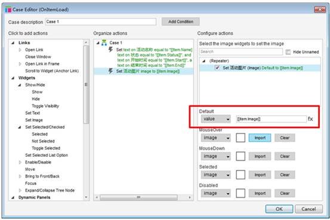Click the fx formula icon beside Default value
The height and width of the screenshot is (220, 330).
(x=310, y=119)
